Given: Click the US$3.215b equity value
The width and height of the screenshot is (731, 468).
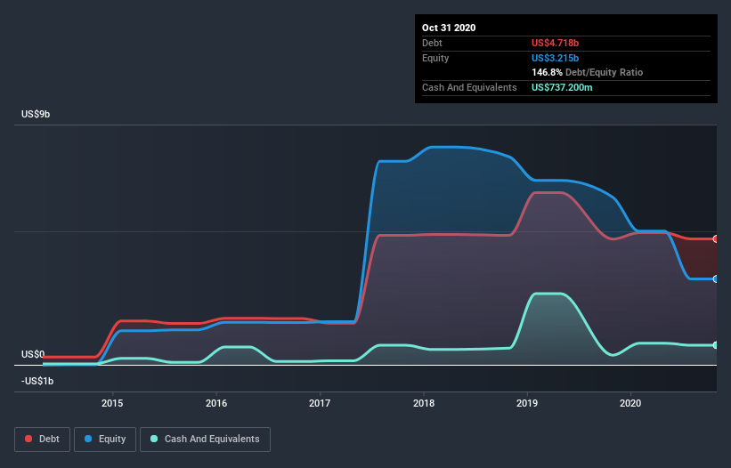Looking at the screenshot, I should point(555,58).
